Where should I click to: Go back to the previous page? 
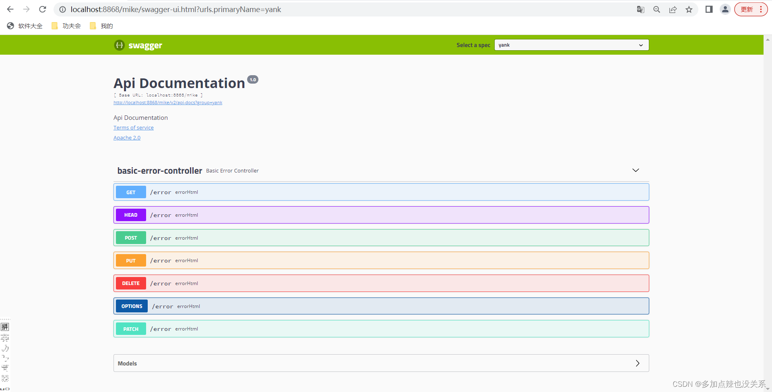pos(10,9)
